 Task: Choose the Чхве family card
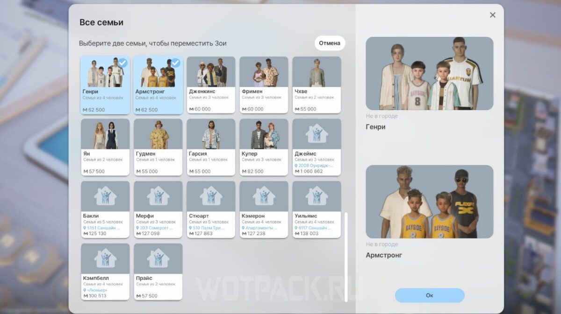pos(316,85)
